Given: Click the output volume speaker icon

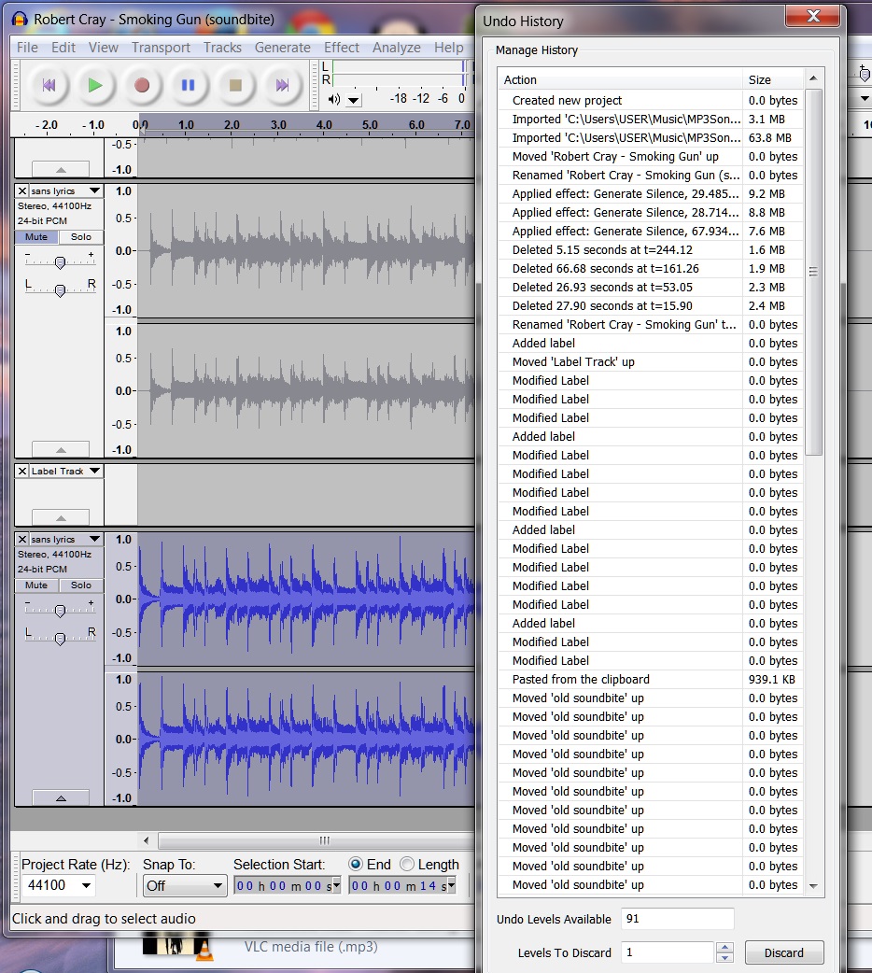Looking at the screenshot, I should click(x=334, y=99).
